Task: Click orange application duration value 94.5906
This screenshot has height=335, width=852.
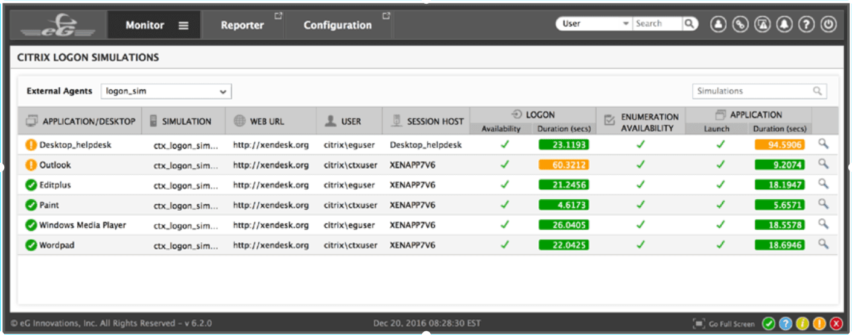Action: pos(780,145)
